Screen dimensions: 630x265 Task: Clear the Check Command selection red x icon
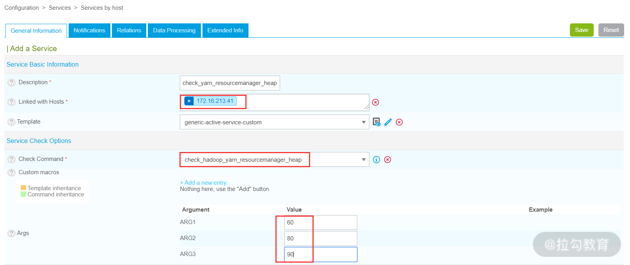(x=387, y=159)
